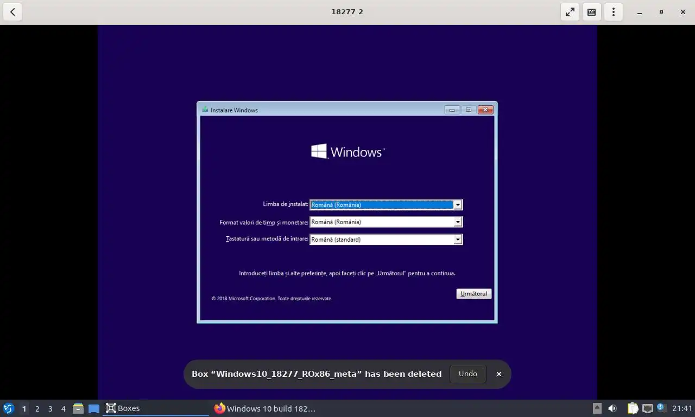Open the update notifier tray icon
695x417 pixels.
661,408
